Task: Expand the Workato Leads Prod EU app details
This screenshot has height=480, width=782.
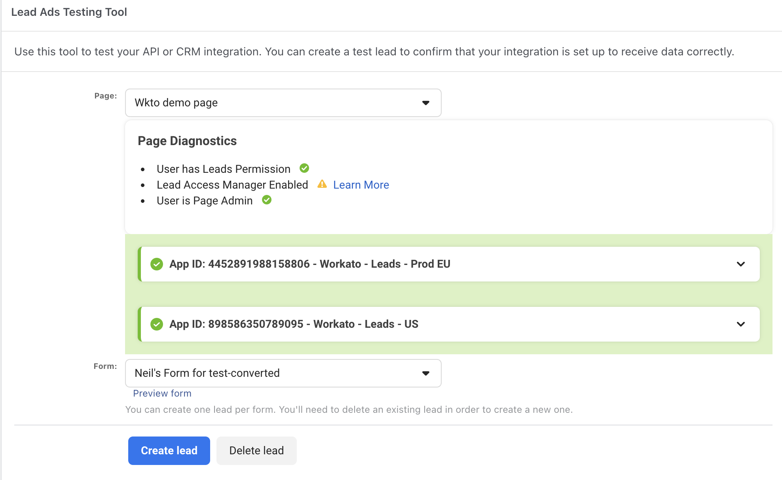Action: click(x=741, y=264)
